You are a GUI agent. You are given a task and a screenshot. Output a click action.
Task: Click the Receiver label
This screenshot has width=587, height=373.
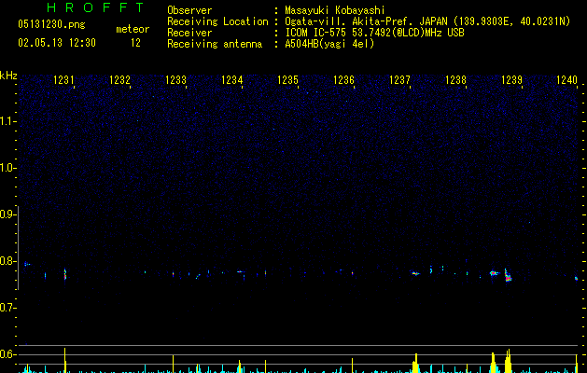point(189,33)
